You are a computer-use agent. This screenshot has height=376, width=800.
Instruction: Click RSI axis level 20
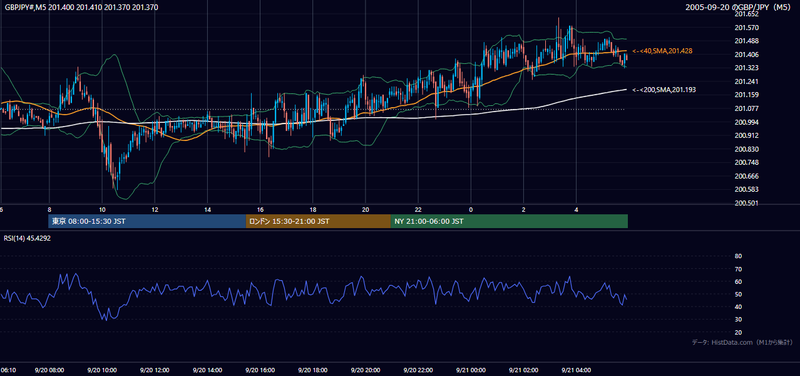click(x=738, y=332)
